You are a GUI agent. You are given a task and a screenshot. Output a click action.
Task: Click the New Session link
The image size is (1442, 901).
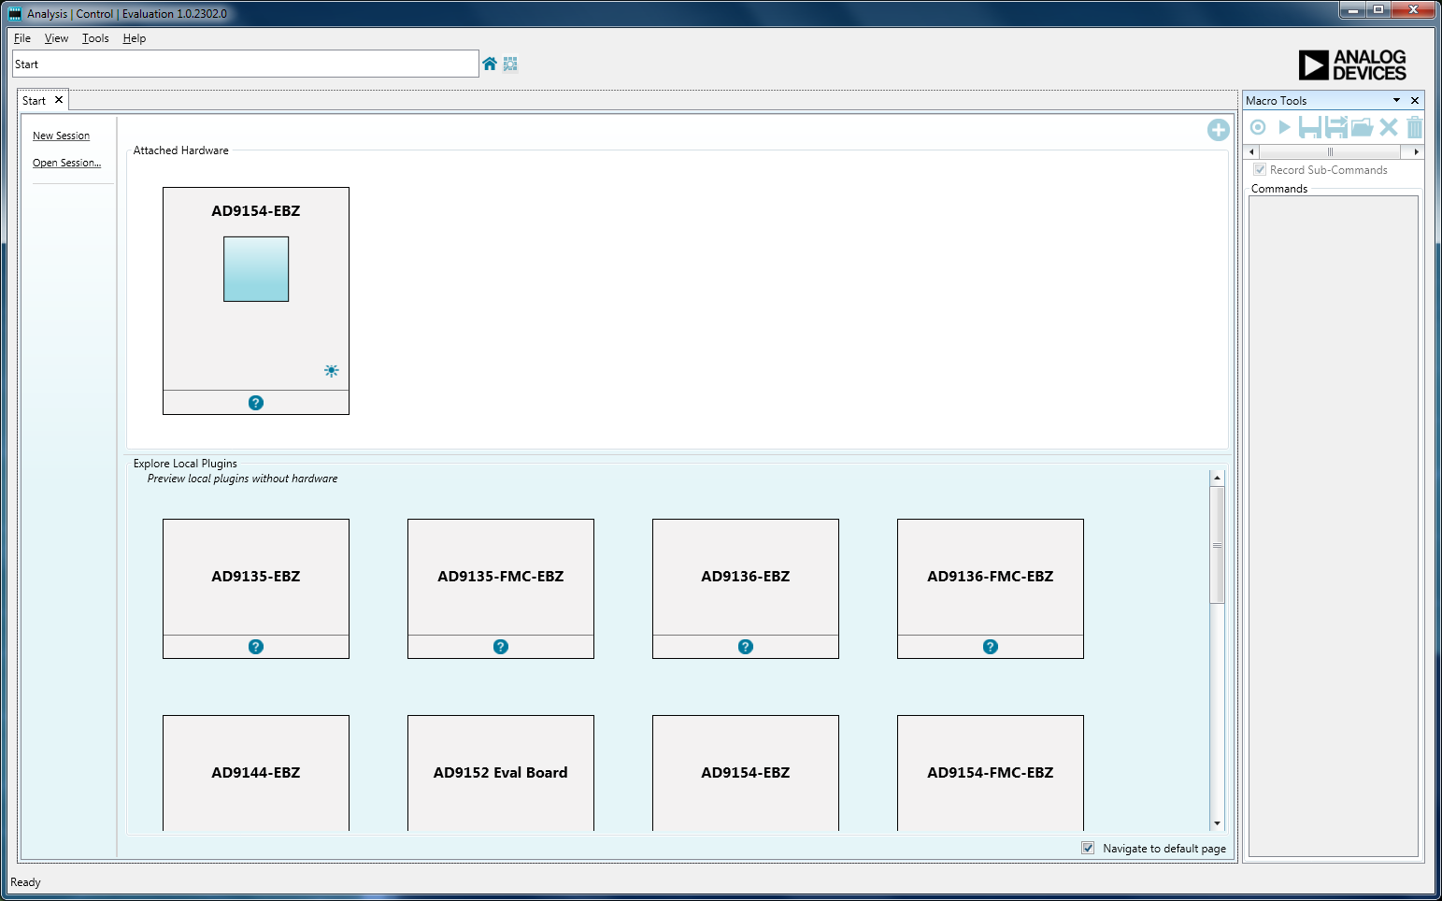[x=61, y=136]
